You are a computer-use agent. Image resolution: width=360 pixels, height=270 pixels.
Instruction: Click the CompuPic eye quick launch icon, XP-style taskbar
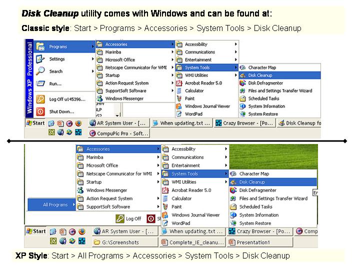[x=72, y=231]
